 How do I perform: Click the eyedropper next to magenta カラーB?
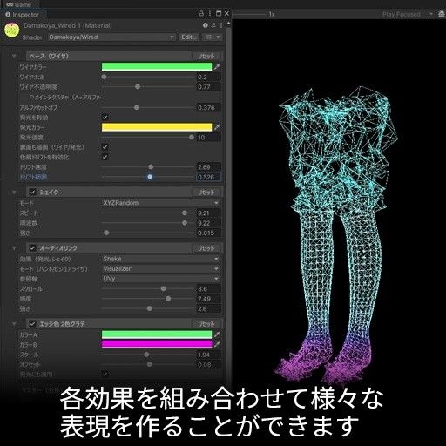(217, 345)
